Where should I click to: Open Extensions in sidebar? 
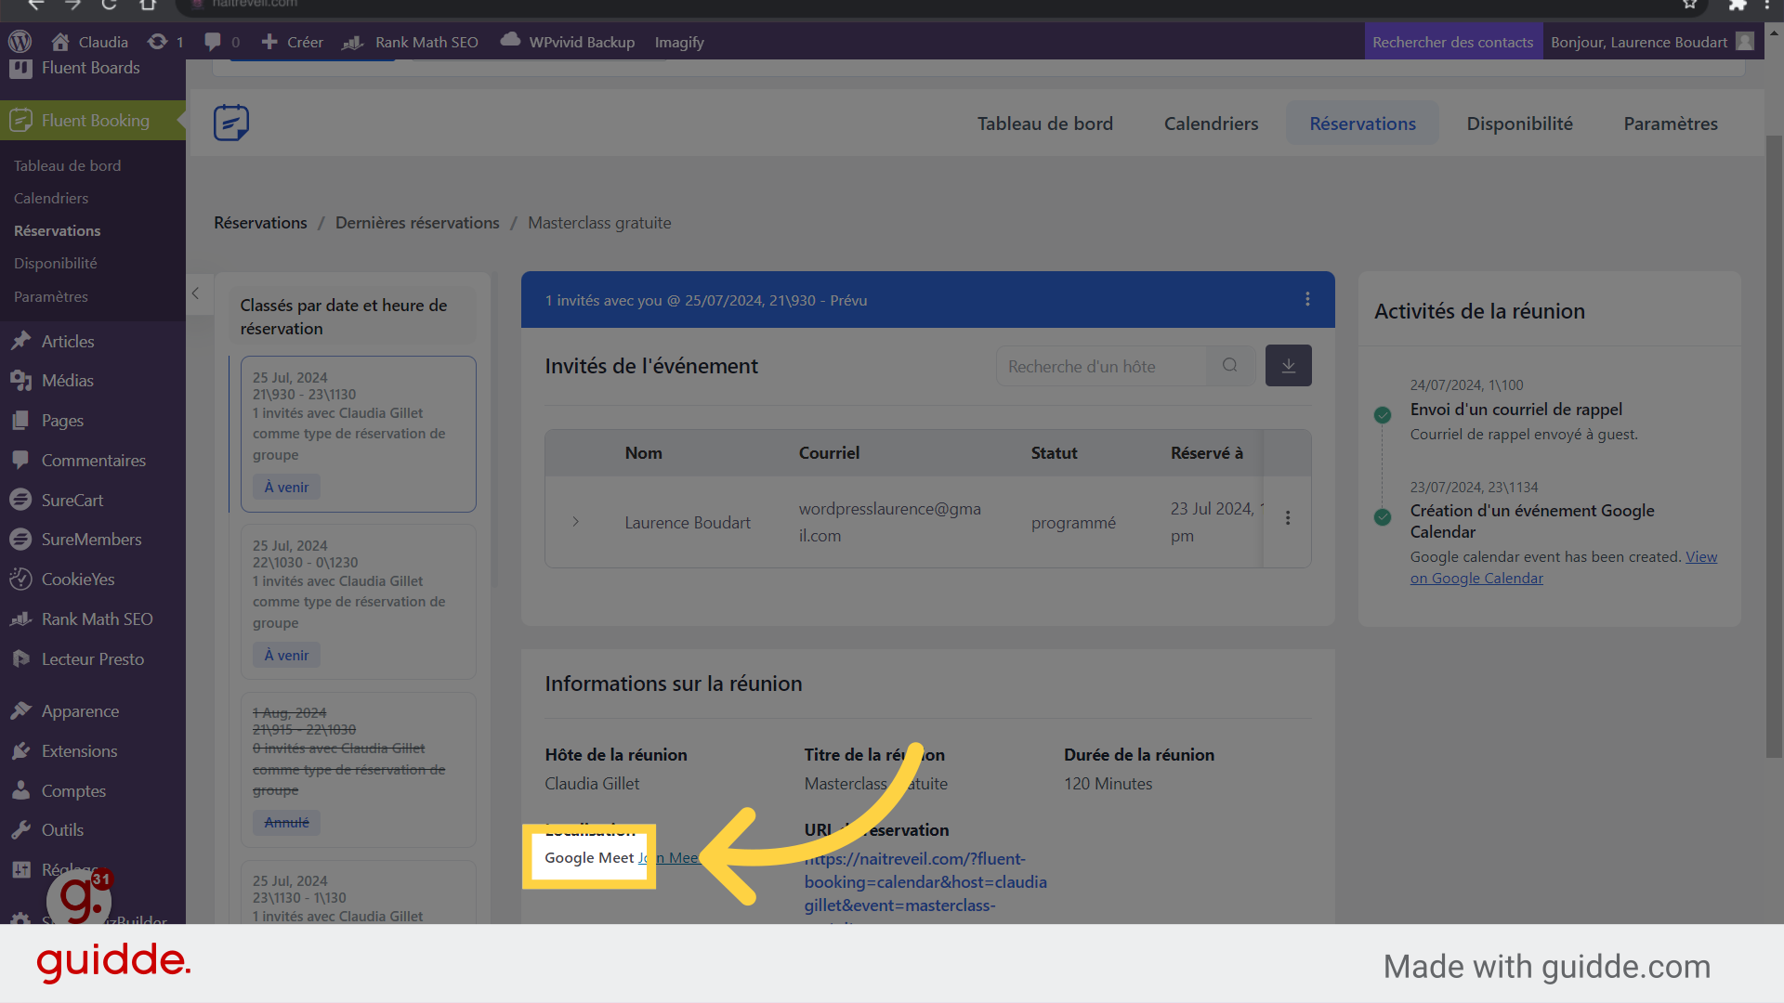pos(79,751)
